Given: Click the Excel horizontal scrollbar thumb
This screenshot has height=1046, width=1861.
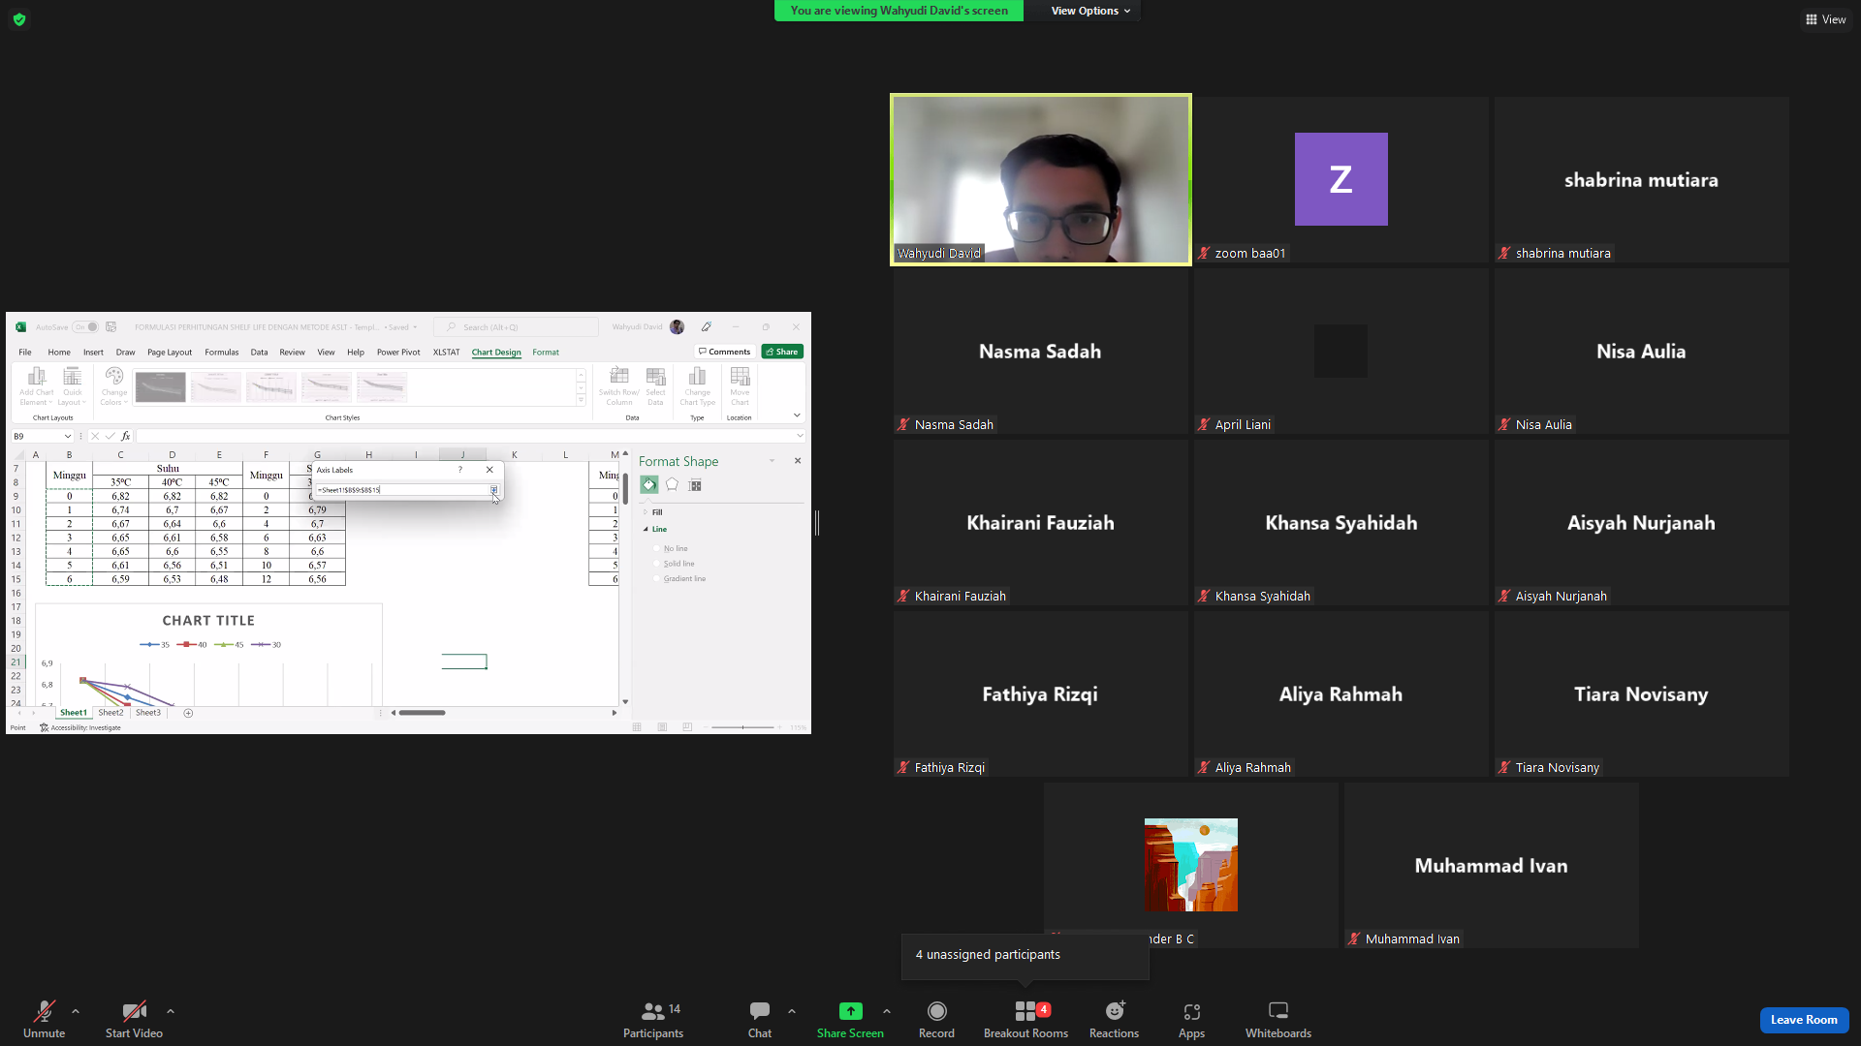Looking at the screenshot, I should point(423,713).
